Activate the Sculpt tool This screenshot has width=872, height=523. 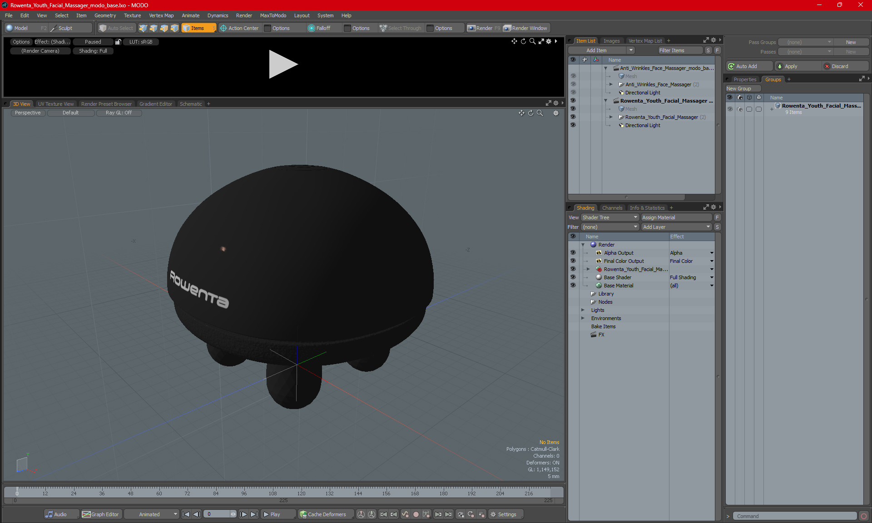pos(70,28)
